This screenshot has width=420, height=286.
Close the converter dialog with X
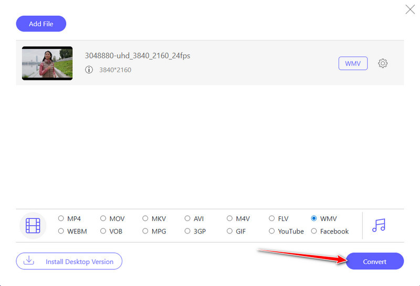click(410, 9)
